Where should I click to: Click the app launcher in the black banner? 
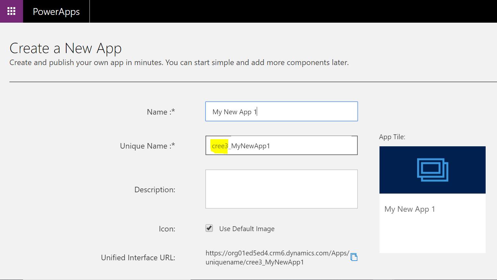click(x=11, y=11)
